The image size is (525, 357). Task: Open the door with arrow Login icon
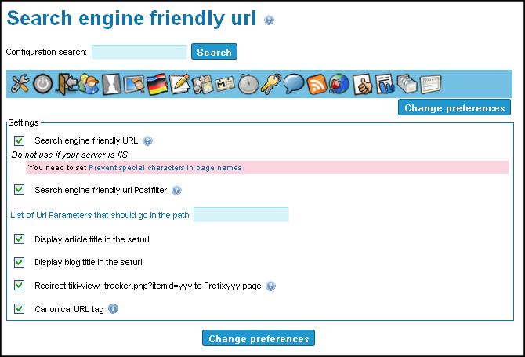point(67,84)
